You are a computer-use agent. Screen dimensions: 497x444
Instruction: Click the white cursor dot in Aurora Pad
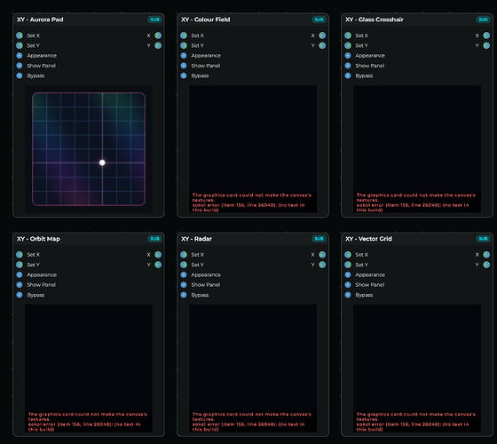pyautogui.click(x=102, y=163)
